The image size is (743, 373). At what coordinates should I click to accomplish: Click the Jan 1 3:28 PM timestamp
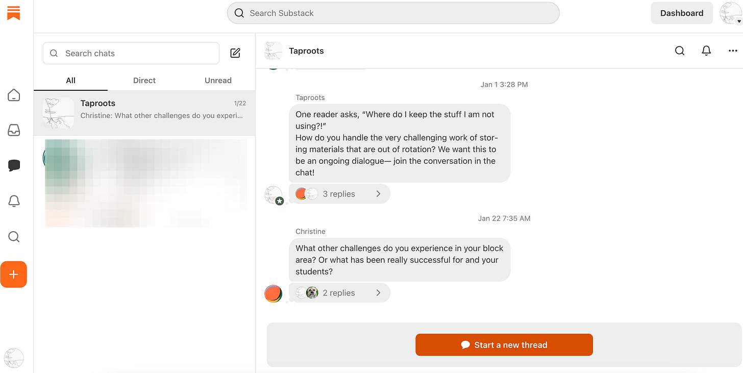(x=504, y=85)
